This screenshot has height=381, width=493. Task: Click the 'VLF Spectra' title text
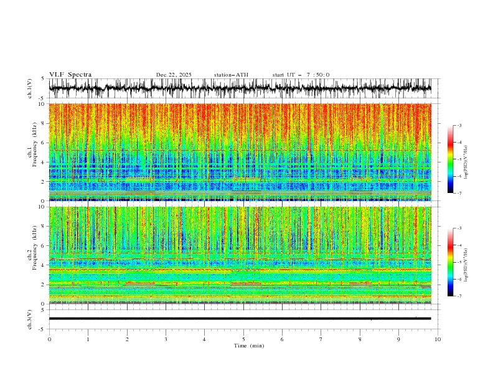pos(70,75)
